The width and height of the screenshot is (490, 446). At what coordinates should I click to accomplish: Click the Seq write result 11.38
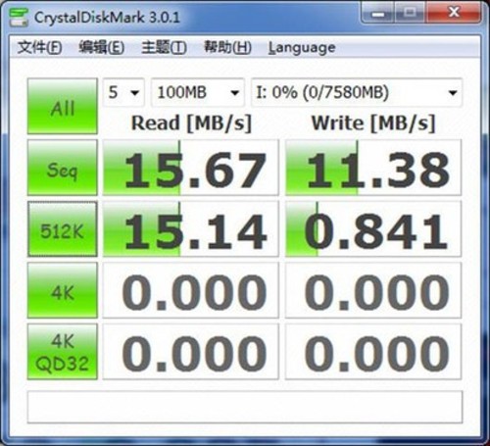pyautogui.click(x=373, y=168)
